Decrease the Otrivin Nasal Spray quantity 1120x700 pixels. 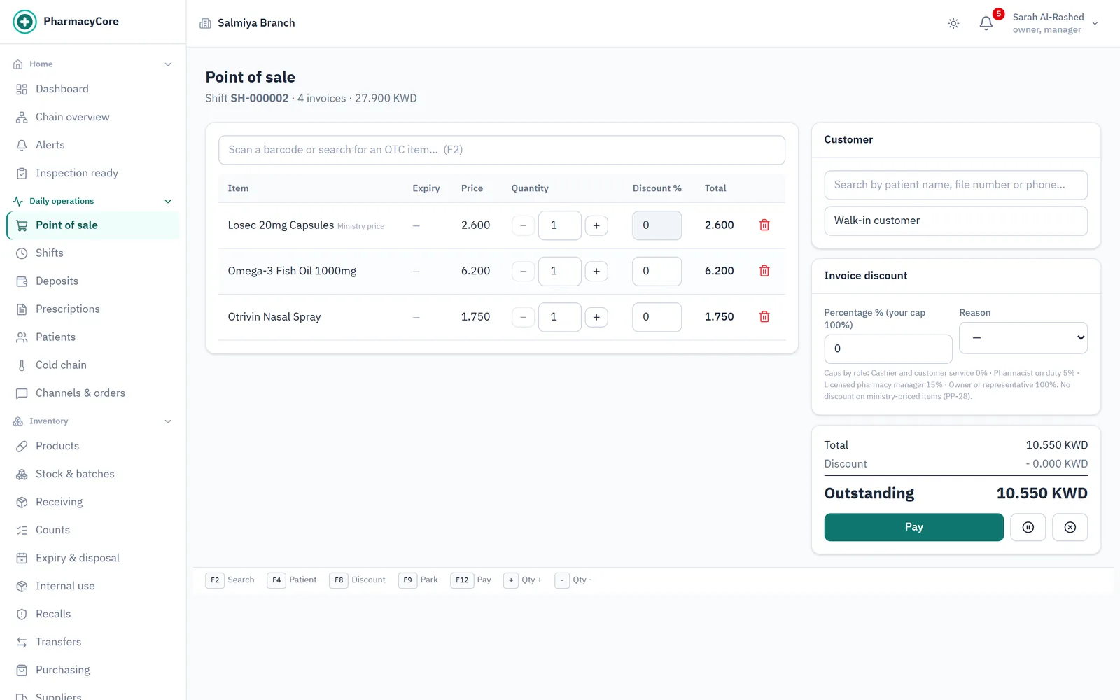523,317
